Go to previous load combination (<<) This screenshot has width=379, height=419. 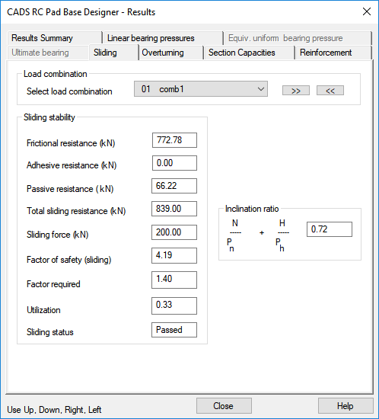coord(330,91)
